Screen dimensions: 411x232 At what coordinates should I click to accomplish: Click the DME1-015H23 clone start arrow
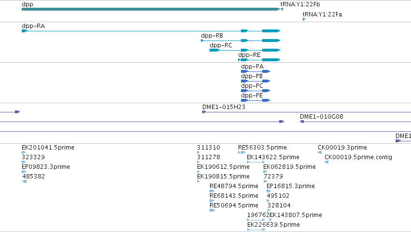[x=204, y=112]
